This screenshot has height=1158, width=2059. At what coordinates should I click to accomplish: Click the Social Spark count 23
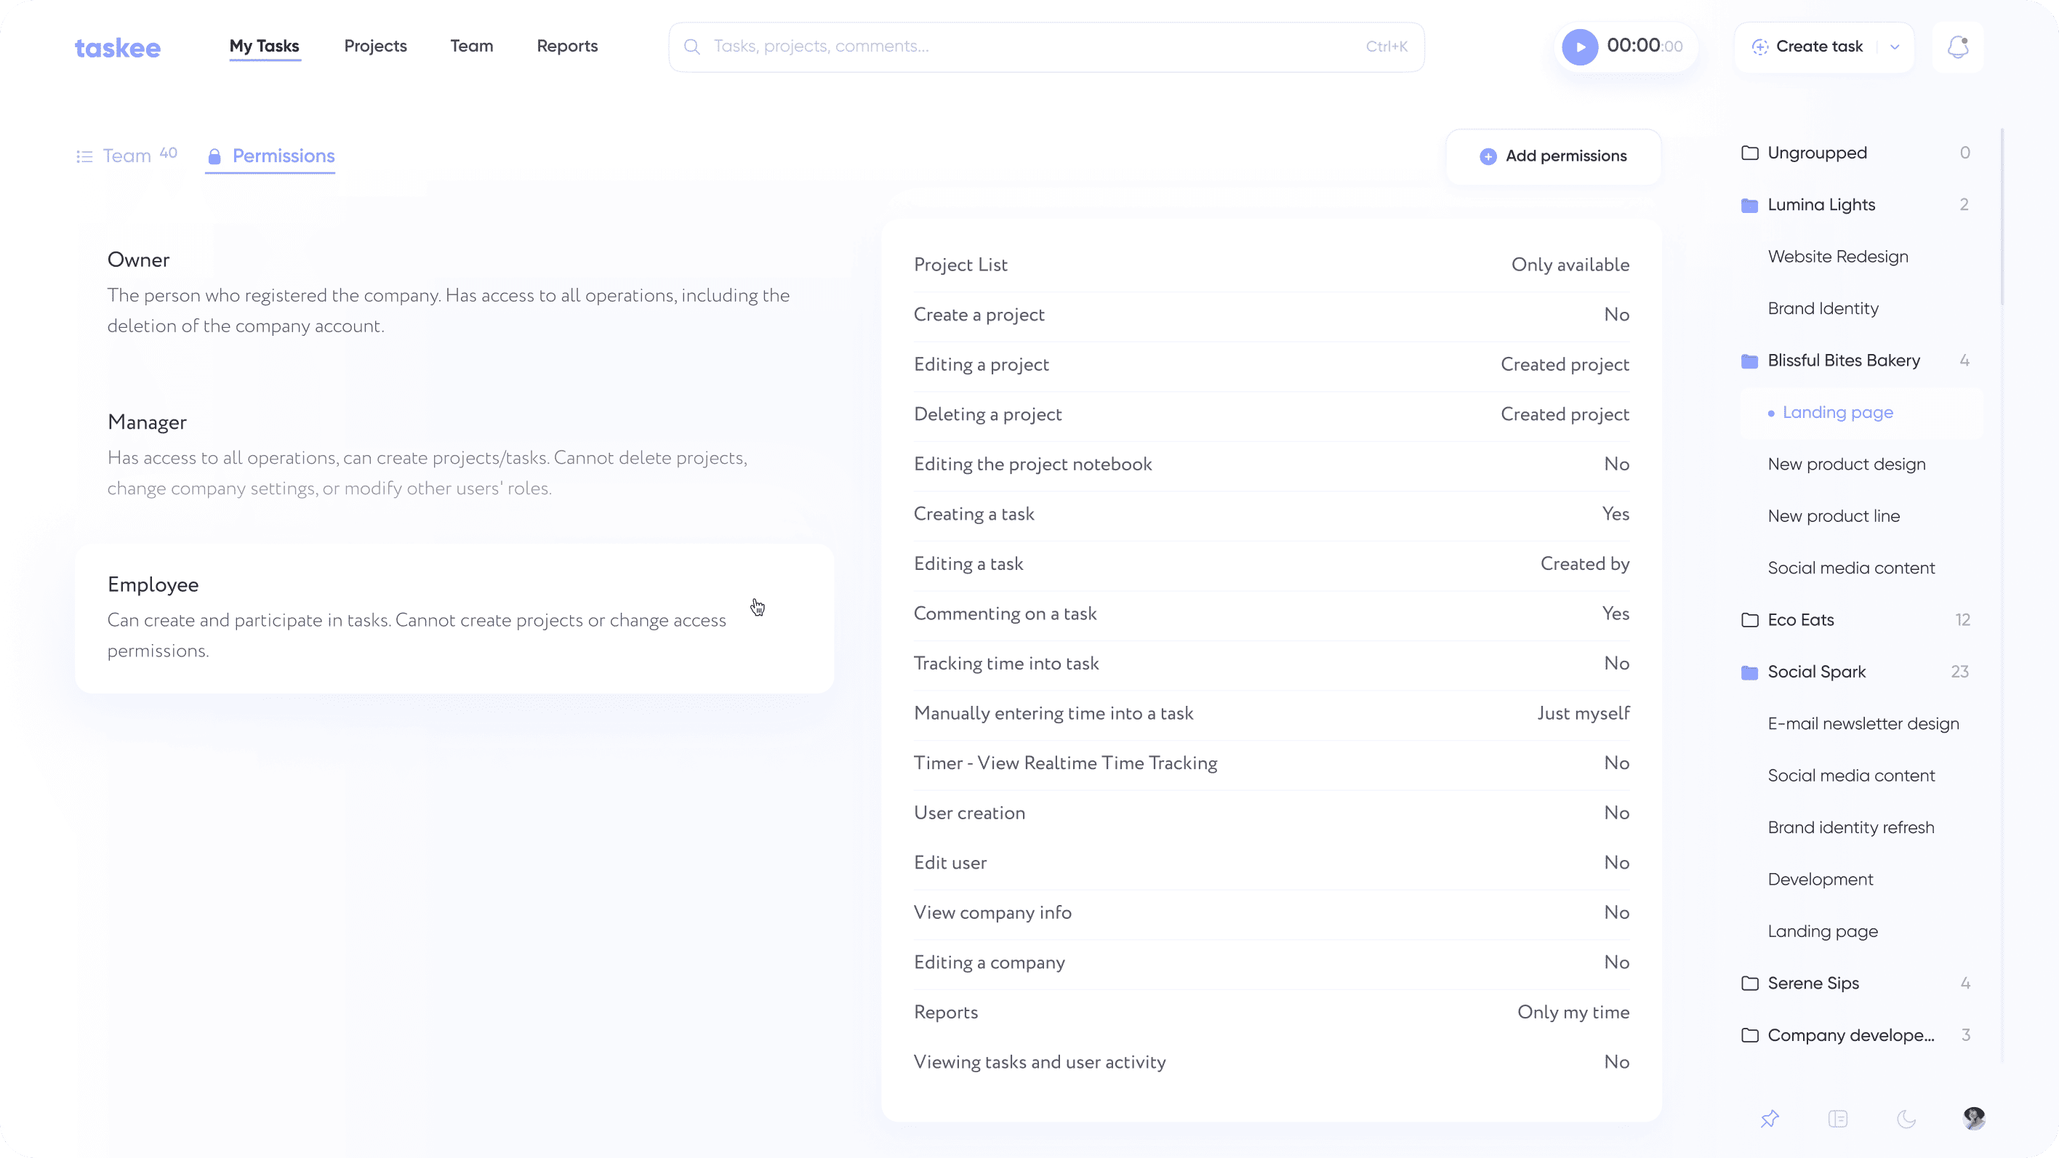tap(1959, 672)
